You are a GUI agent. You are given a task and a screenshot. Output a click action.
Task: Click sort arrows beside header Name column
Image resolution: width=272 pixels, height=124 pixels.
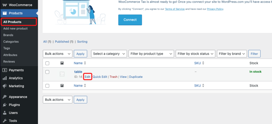click(85, 63)
